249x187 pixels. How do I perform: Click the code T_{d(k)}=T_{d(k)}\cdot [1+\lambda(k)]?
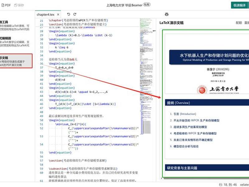(x=85, y=104)
